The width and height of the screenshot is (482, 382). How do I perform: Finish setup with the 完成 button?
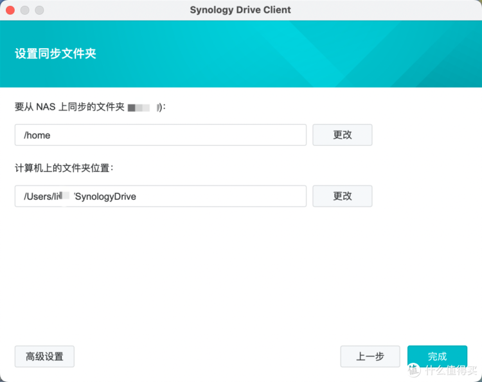437,356
